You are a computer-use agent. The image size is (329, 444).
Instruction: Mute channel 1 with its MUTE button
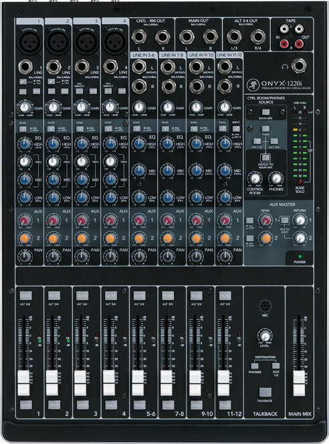pos(25,296)
